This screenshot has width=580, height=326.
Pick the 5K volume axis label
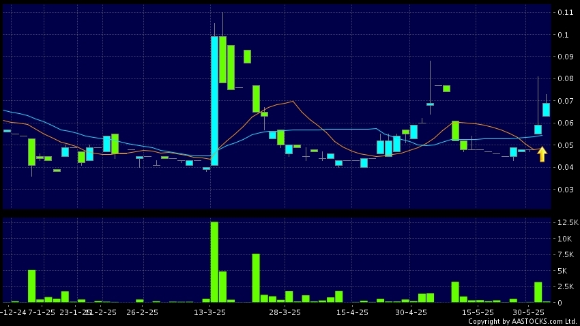click(562, 271)
